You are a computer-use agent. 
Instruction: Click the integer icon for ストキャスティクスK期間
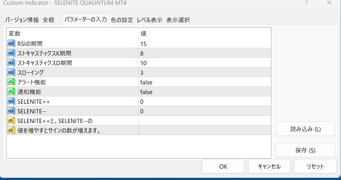point(11,53)
